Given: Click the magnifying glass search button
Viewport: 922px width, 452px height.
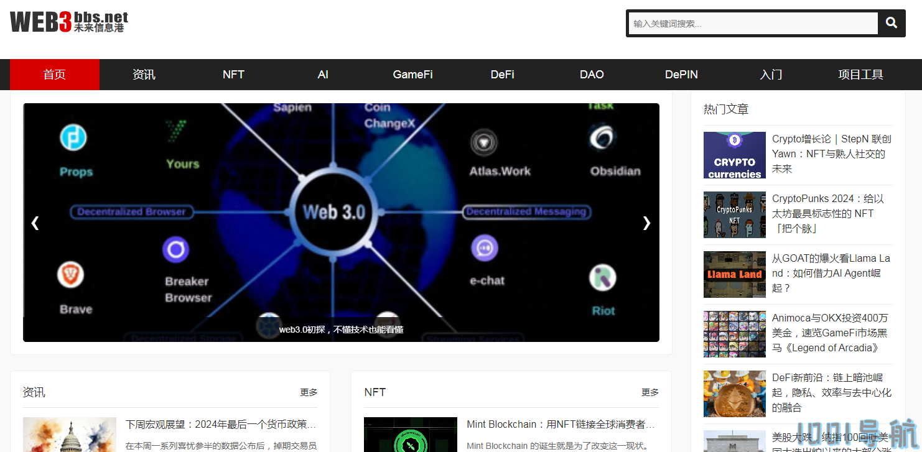Looking at the screenshot, I should tap(891, 23).
